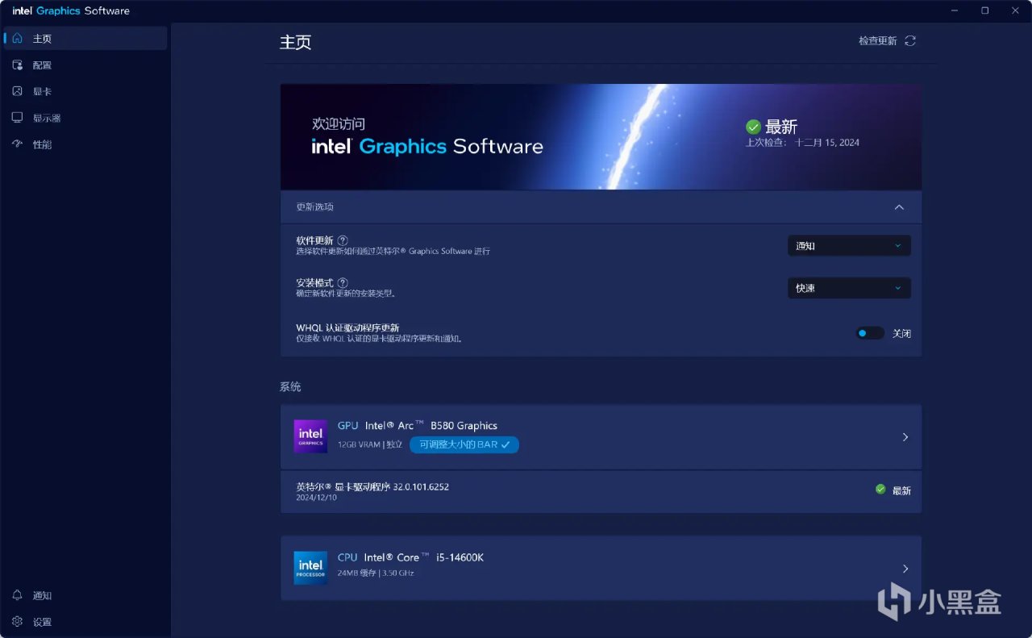This screenshot has width=1032, height=638.
Task: Click the Intel Graphics Software title logo
Action: [71, 11]
